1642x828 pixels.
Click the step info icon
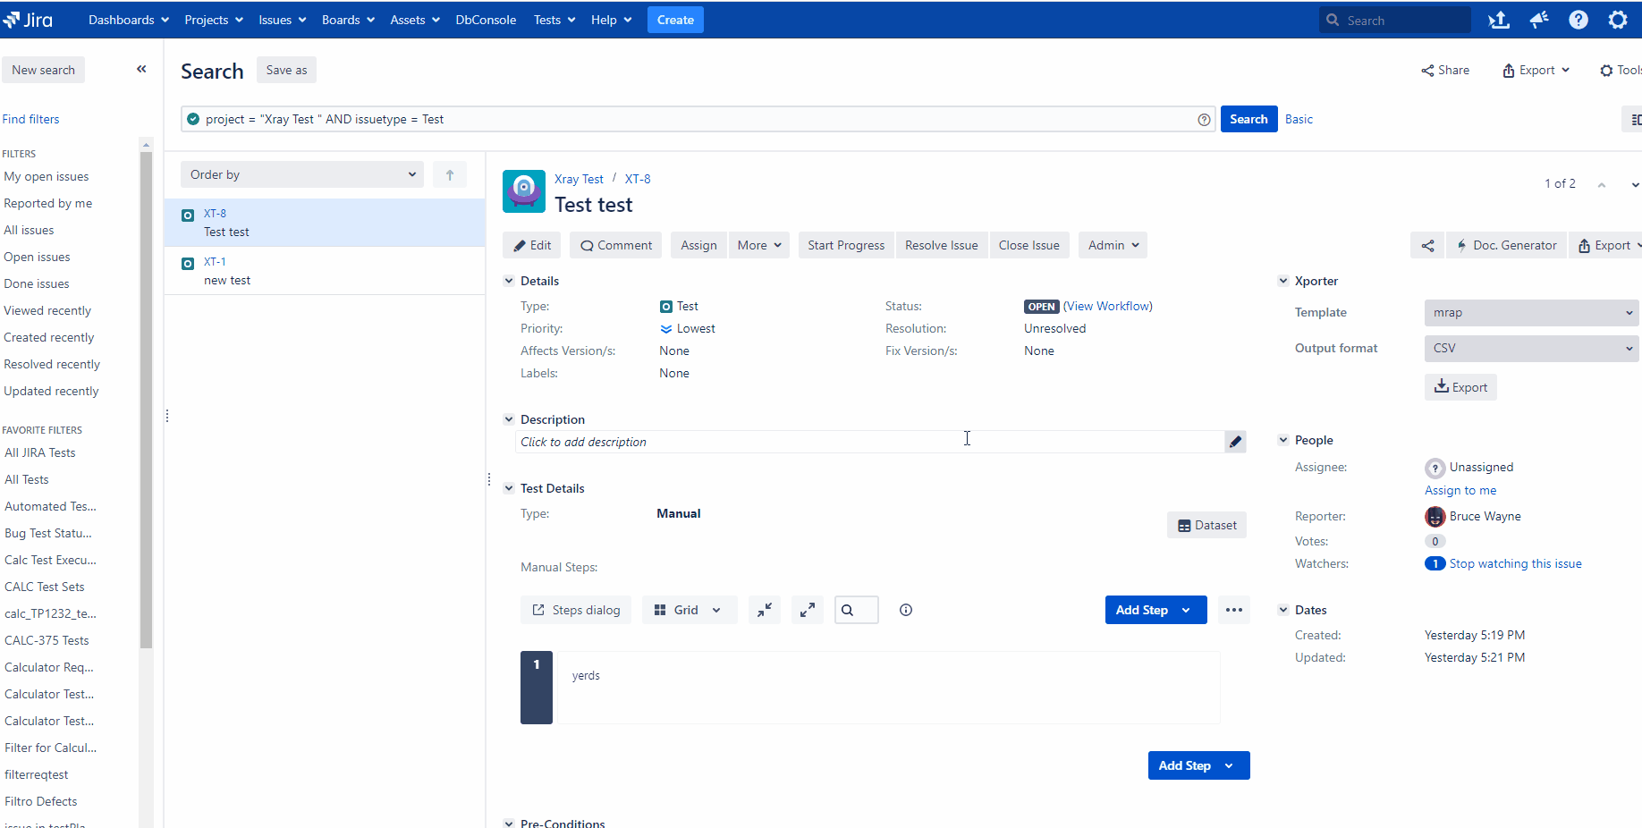pos(905,609)
